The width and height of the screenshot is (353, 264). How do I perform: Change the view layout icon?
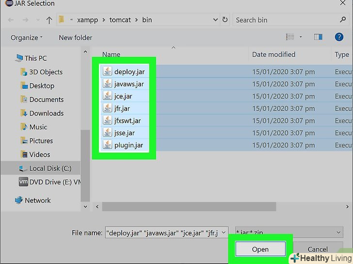(x=290, y=37)
